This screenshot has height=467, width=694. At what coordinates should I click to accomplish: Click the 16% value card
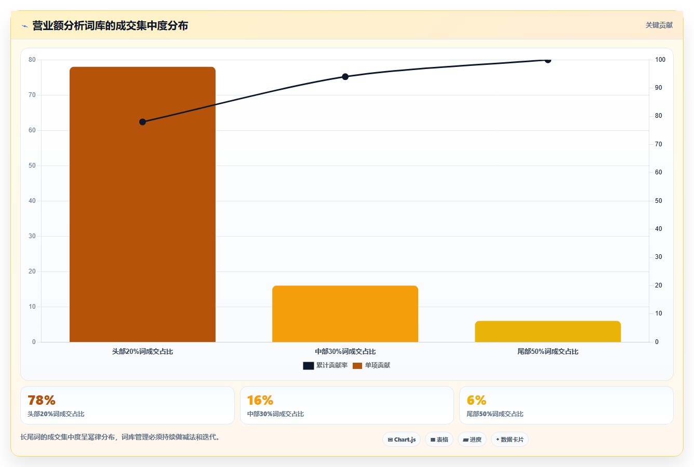346,405
